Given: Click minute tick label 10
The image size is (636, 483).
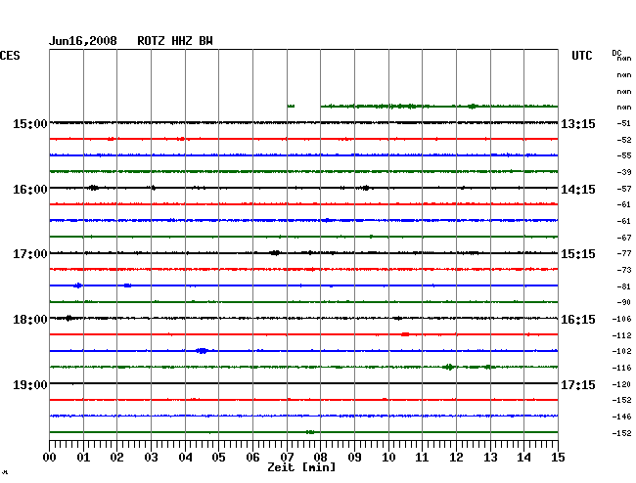Looking at the screenshot, I should coord(388,458).
